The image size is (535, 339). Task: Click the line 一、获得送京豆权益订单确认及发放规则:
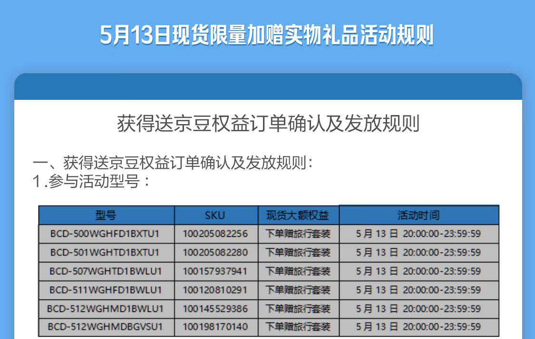pos(173,163)
